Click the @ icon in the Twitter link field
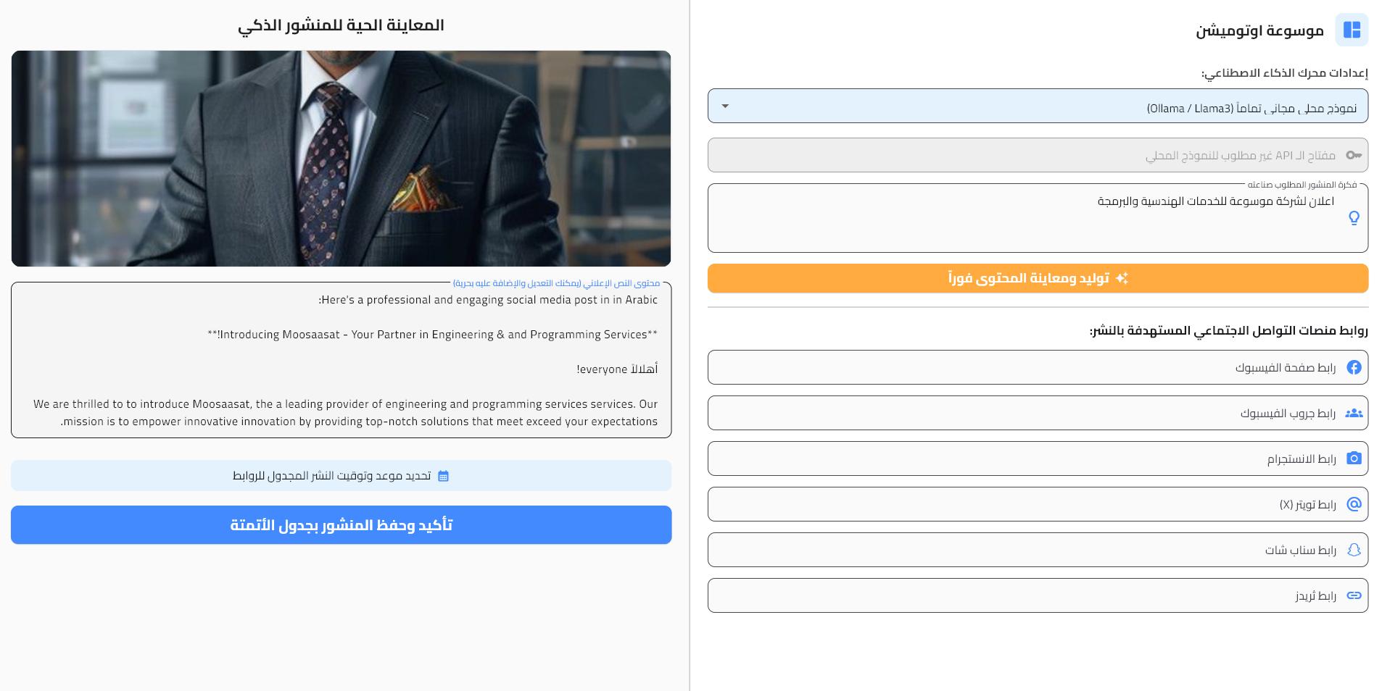The height and width of the screenshot is (691, 1382). [1354, 504]
